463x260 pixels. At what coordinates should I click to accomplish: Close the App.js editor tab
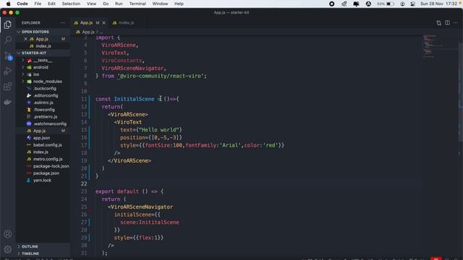(x=103, y=22)
